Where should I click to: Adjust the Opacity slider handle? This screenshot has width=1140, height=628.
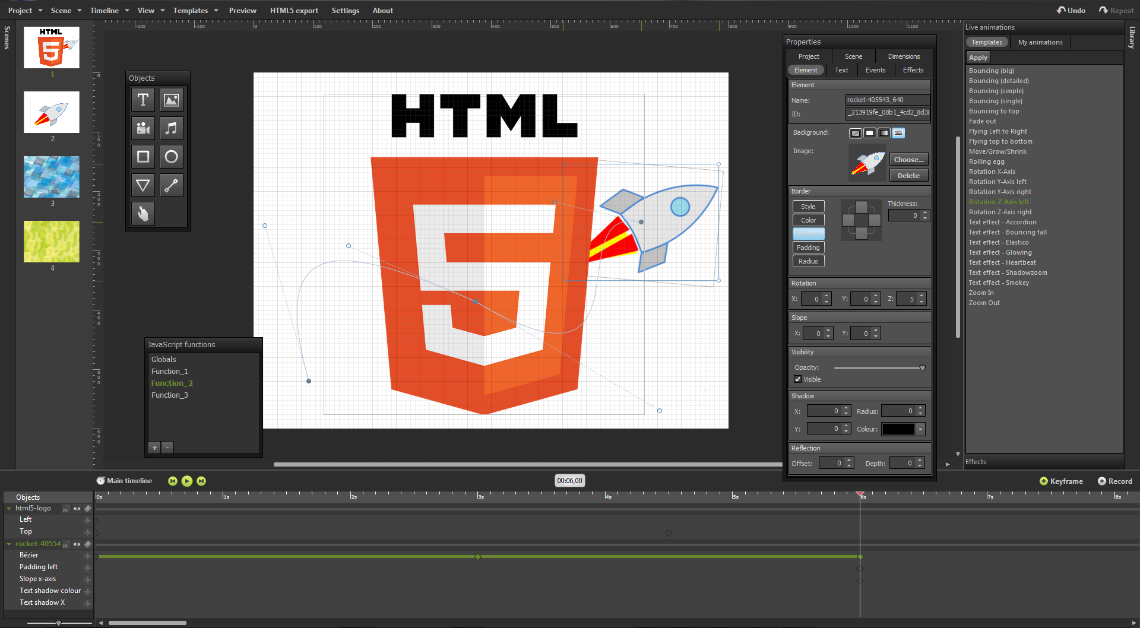click(x=922, y=368)
